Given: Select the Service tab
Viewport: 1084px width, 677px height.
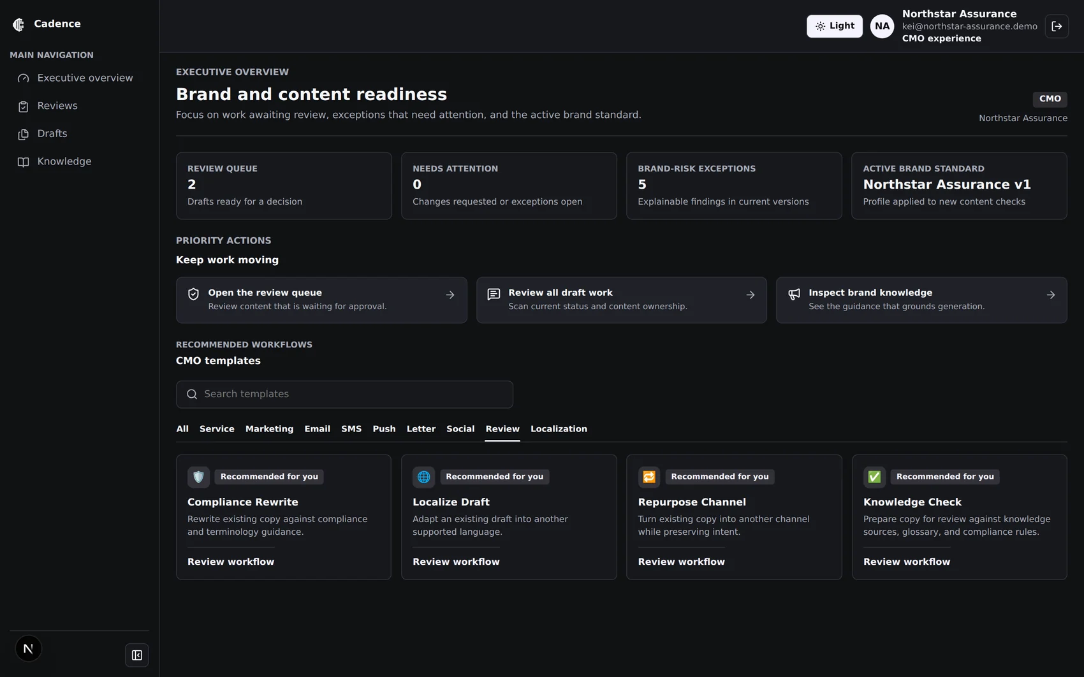Looking at the screenshot, I should [x=217, y=429].
